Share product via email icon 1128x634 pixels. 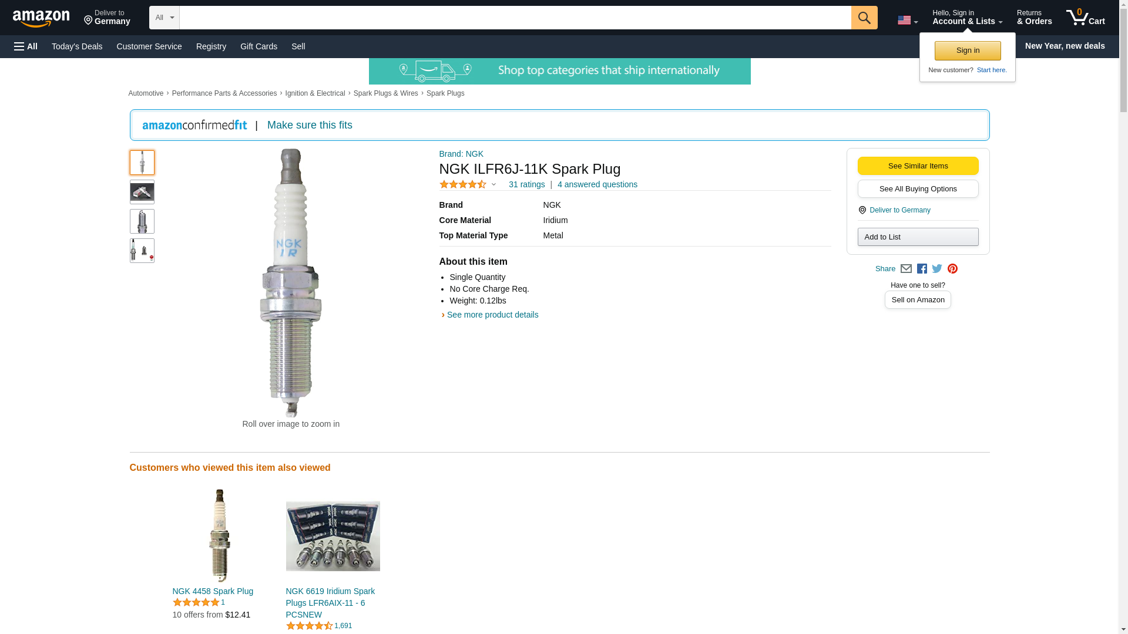pyautogui.click(x=906, y=269)
